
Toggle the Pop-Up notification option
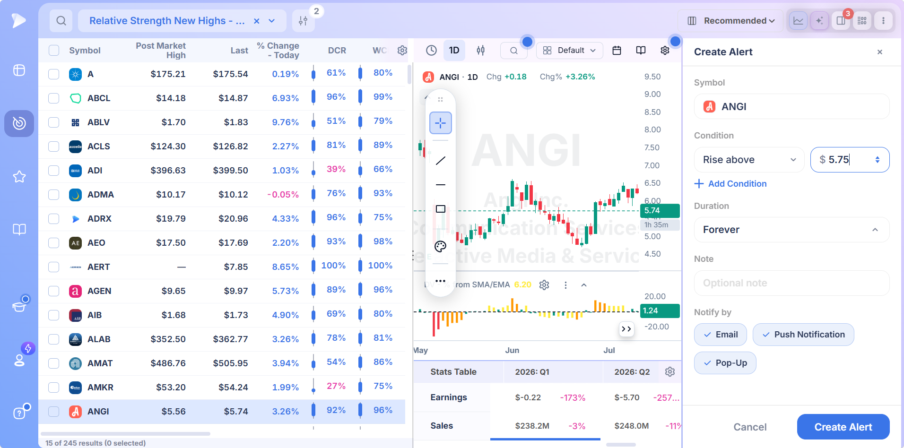(x=725, y=363)
